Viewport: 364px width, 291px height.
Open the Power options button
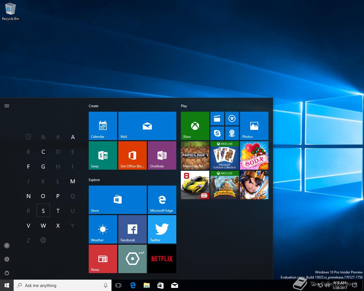[7, 273]
